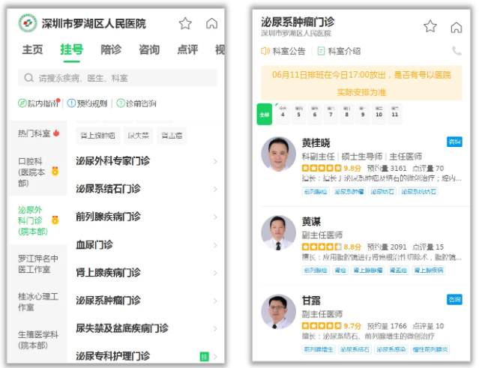Open 前列腺疾病门诊 via its chevron
This screenshot has width=479, height=368.
point(215,217)
